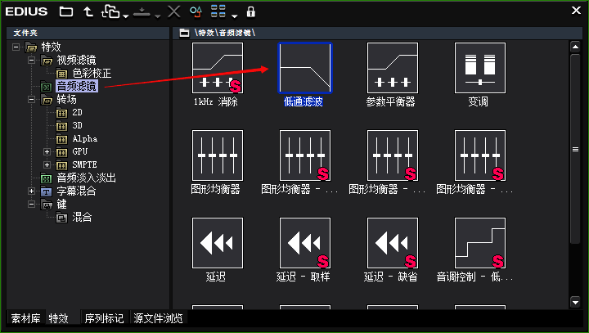Select the 视频滤镜 folder
Viewport: 589px width, 333px height.
coord(76,60)
